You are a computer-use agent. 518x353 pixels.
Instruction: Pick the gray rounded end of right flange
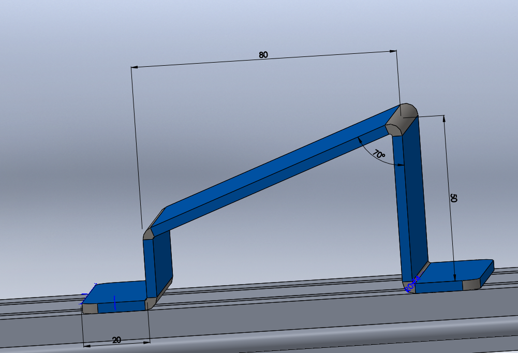(x=471, y=285)
